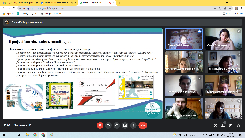Unmute the microphone in Meet
The width and height of the screenshot is (245, 138).
click(x=100, y=125)
